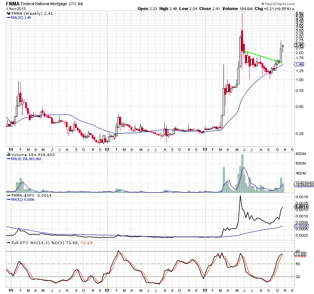Click the Federal National Mortgage company name

[x=44, y=4]
